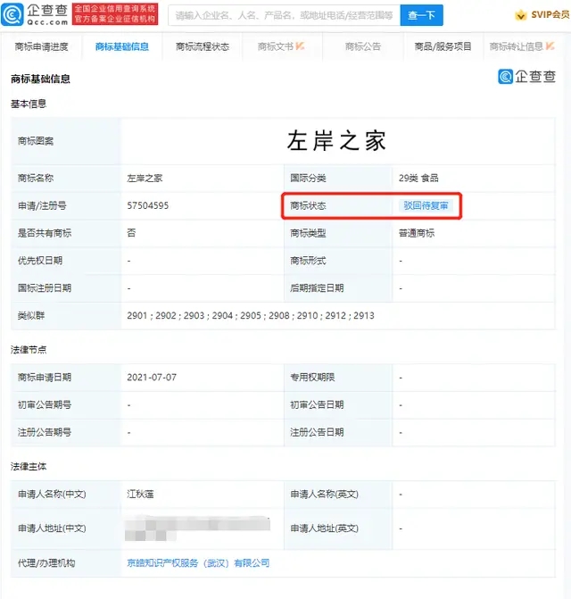Click the SVIP会员 crown icon

pyautogui.click(x=521, y=16)
